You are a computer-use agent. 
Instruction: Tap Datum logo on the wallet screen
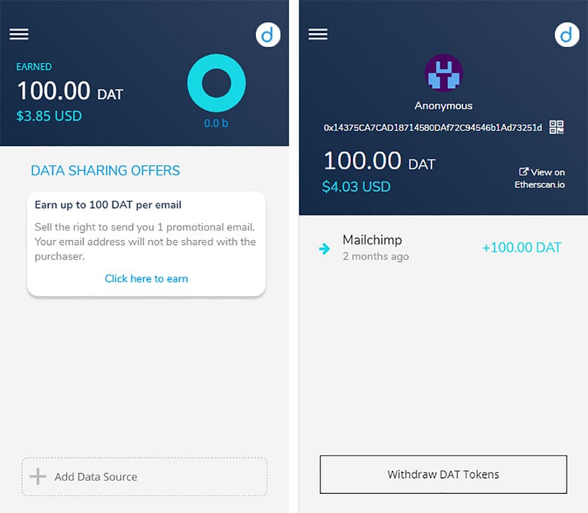[567, 34]
